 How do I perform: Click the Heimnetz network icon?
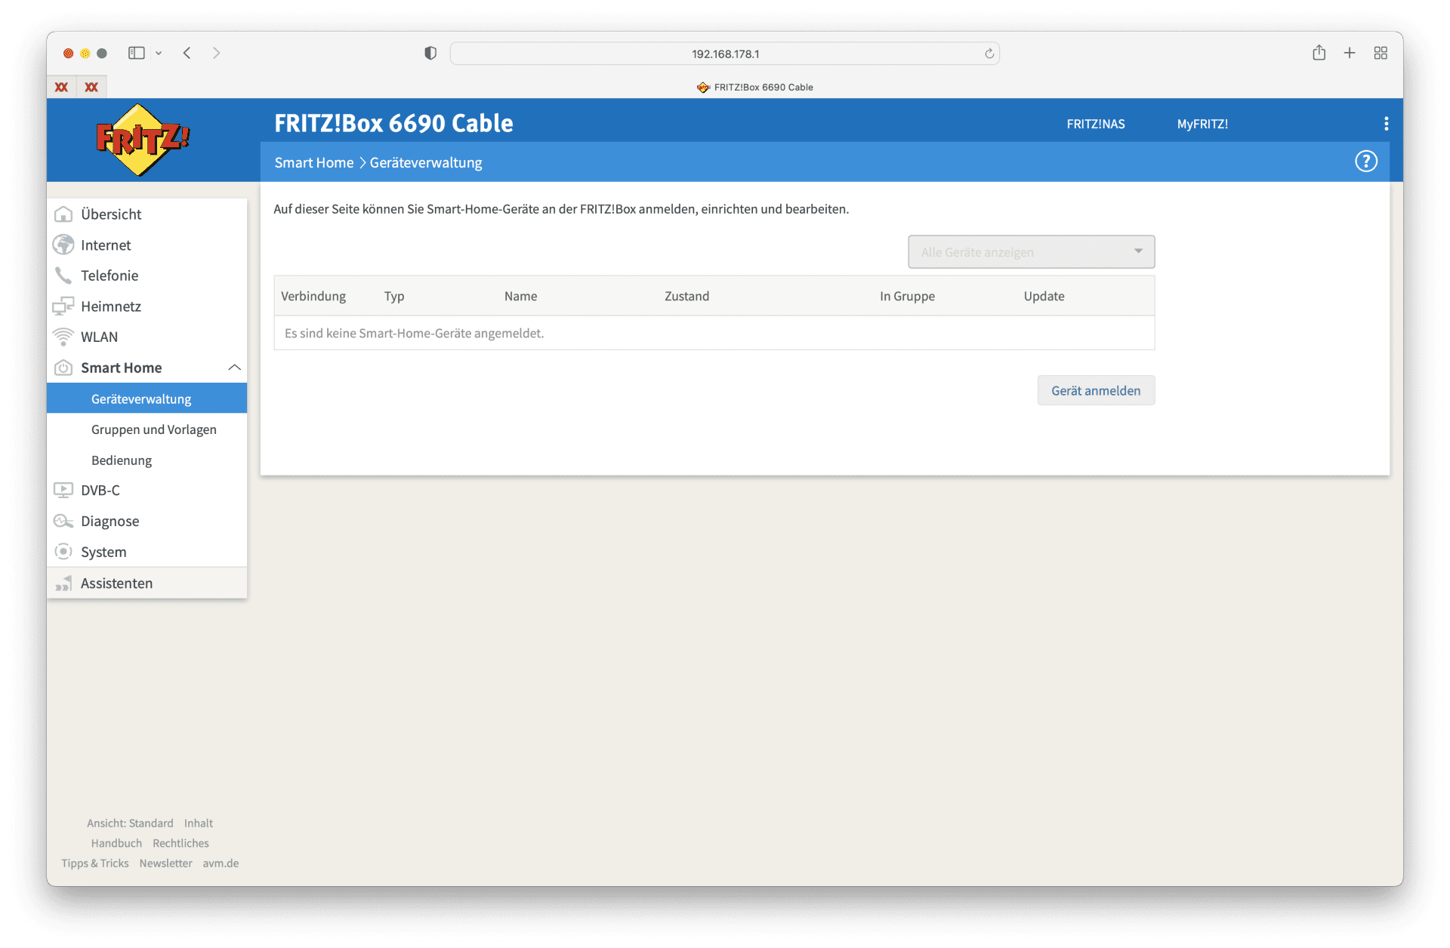click(x=63, y=306)
